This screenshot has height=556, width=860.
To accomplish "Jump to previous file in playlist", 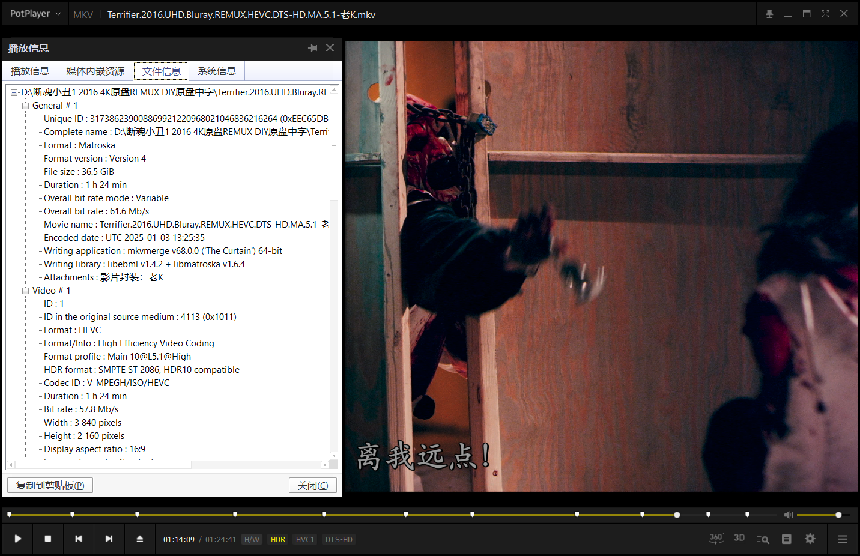I will (79, 539).
